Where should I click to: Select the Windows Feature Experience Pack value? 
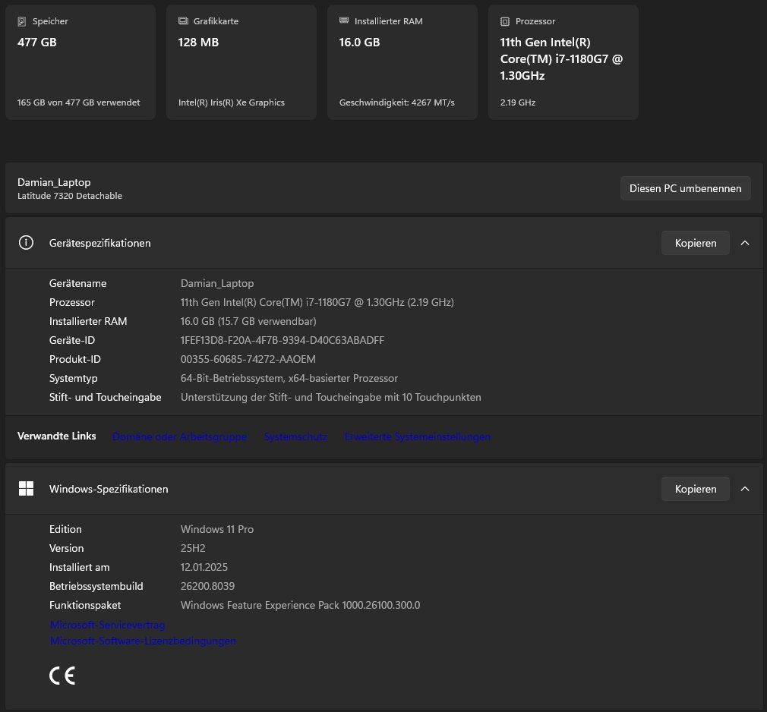pyautogui.click(x=300, y=605)
